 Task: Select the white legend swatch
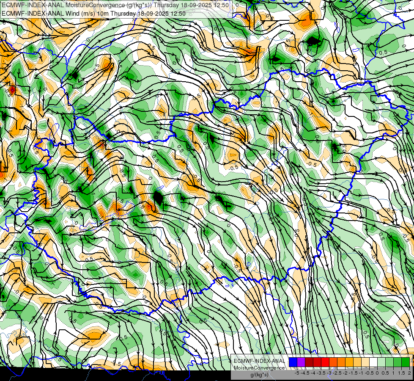tap(373, 362)
